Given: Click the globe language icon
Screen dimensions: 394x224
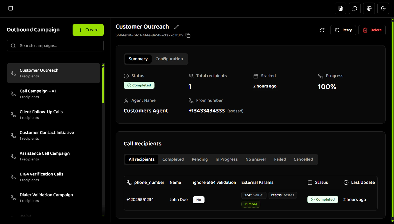Looking at the screenshot, I should click(369, 8).
